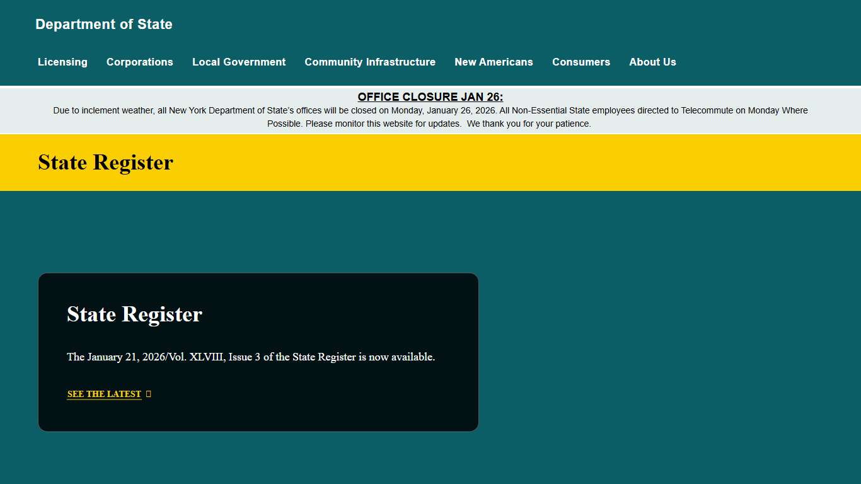Open the Consumers navigation menu

pyautogui.click(x=581, y=62)
